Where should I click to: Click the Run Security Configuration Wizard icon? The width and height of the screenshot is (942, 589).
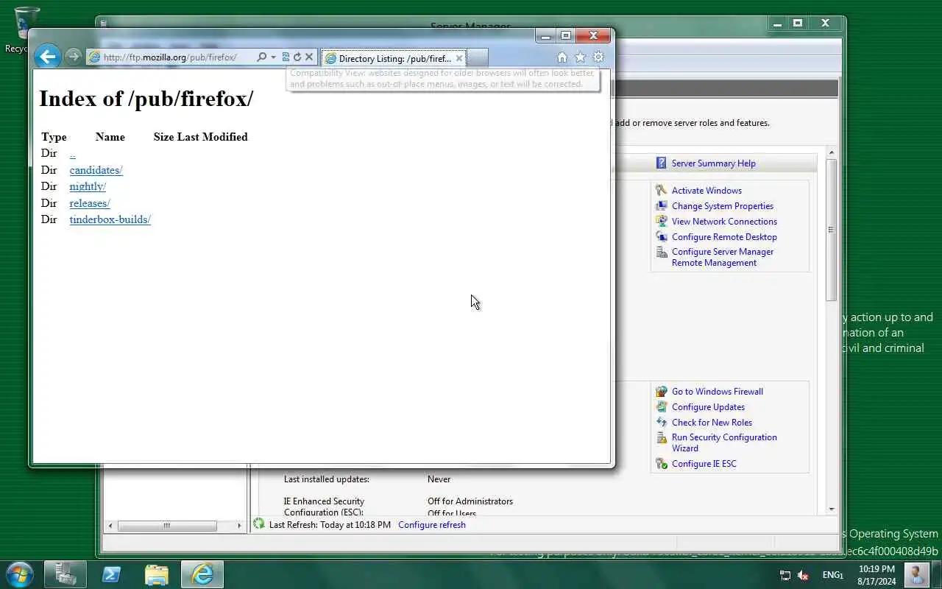click(661, 438)
